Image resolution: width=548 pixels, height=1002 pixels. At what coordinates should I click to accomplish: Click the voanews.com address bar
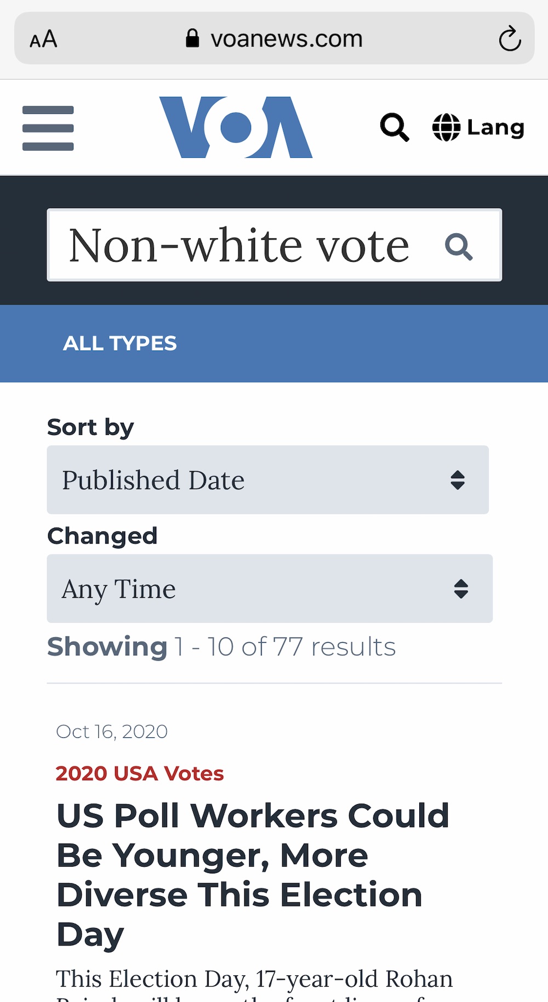274,38
